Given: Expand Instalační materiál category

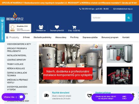Looking at the screenshot, I should (x=34, y=56).
